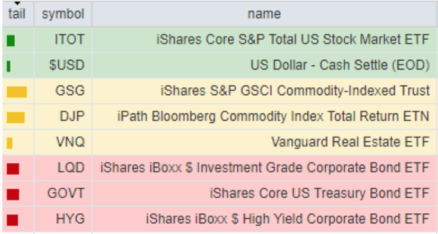The height and width of the screenshot is (234, 438).
Task: Click the sort arrow above tail
Action: (17, 4)
